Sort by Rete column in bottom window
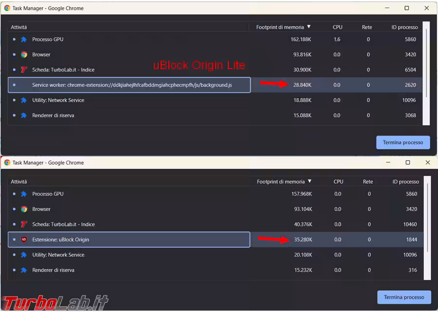Image resolution: width=438 pixels, height=312 pixels. click(368, 181)
